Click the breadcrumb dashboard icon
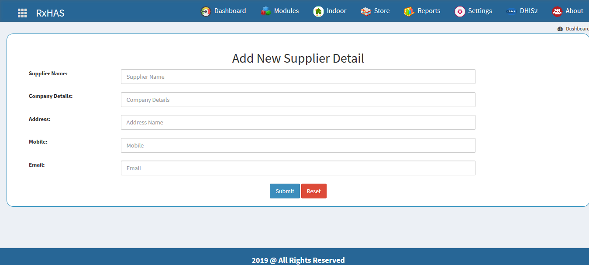This screenshot has width=589, height=265. [x=561, y=28]
